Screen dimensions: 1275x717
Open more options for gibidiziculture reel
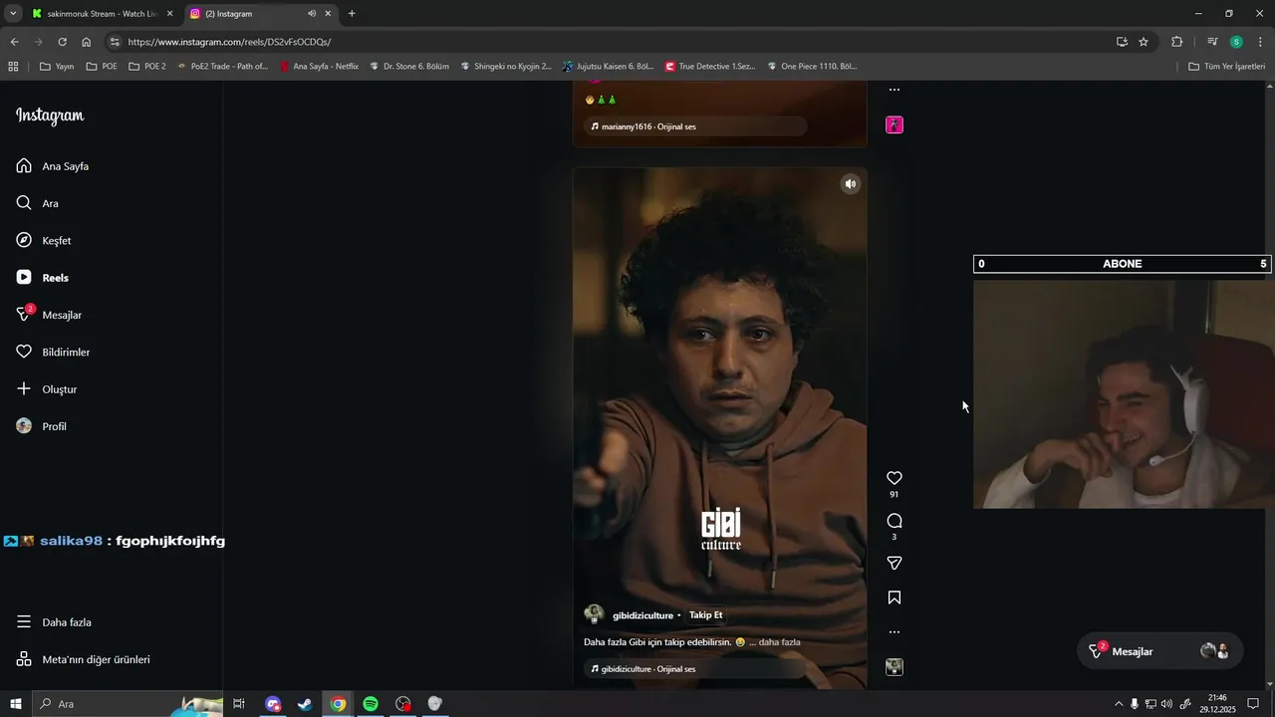894,632
